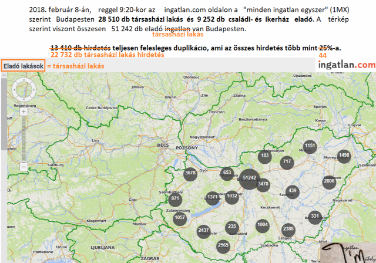Open the ingatlan.com logo link
The image size is (376, 263).
click(347, 65)
